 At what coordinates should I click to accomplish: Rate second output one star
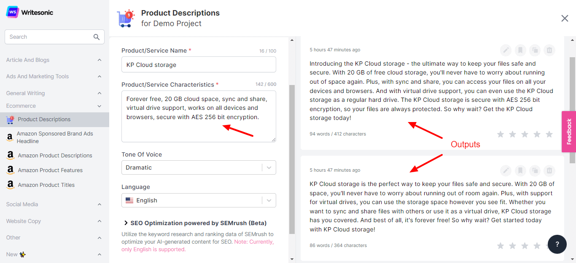pos(501,246)
